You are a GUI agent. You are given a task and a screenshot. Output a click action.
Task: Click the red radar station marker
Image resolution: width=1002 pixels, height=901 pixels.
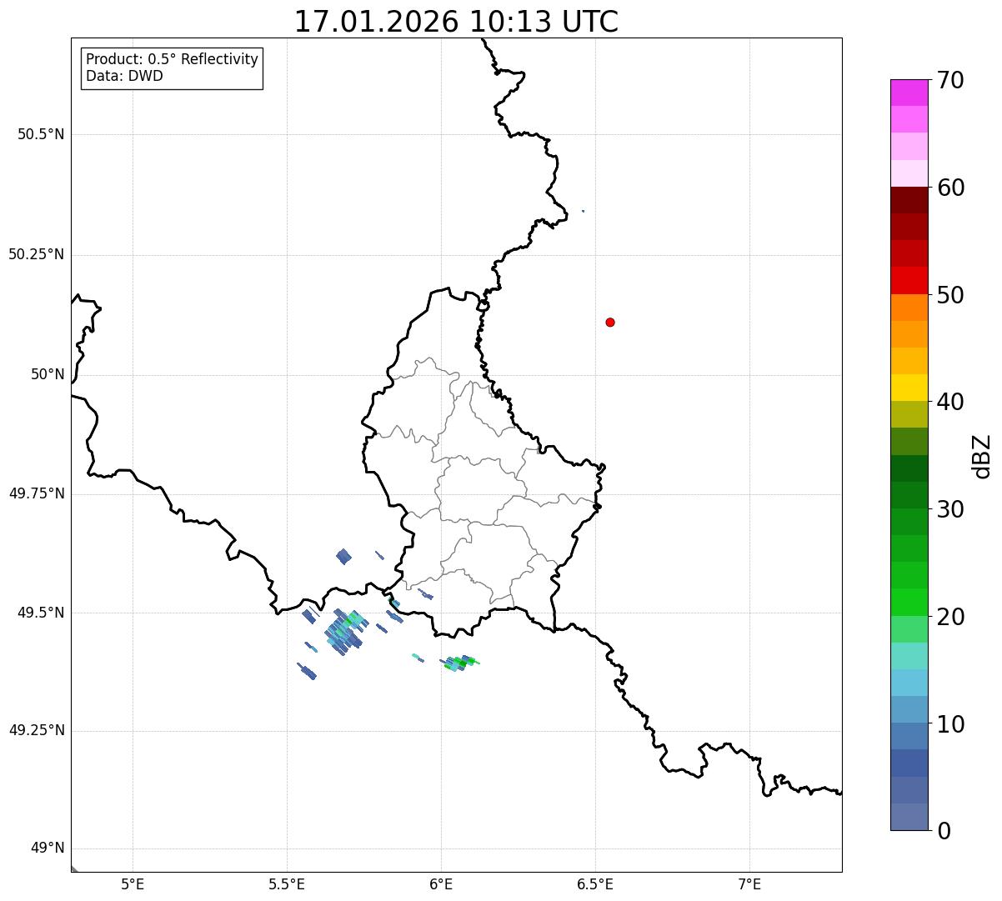click(610, 322)
